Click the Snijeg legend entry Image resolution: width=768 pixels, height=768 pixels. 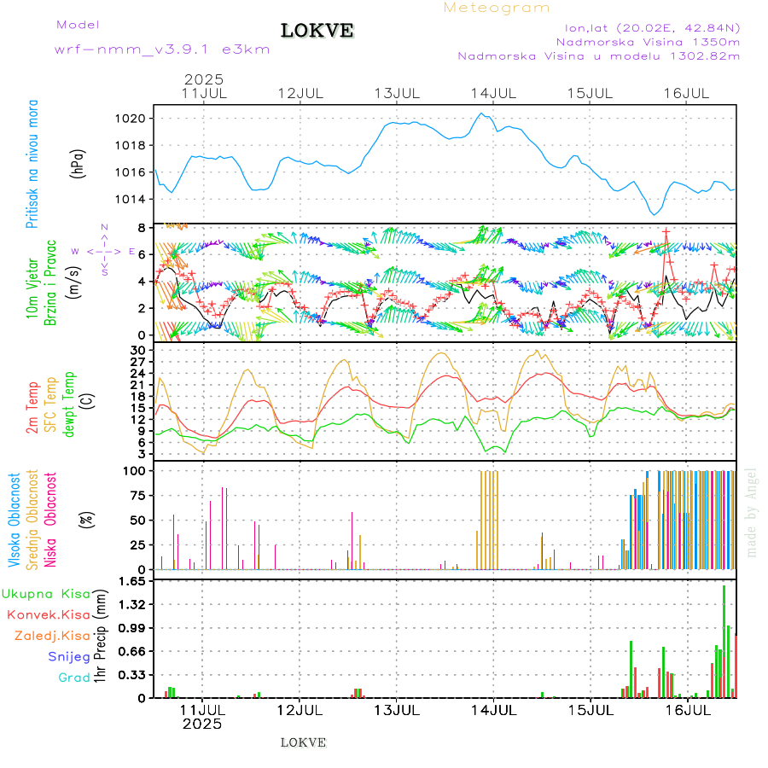69,656
